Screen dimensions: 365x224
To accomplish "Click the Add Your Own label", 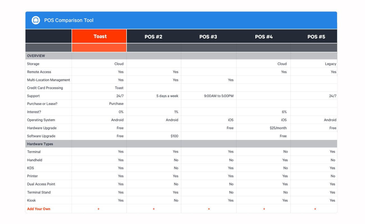I will coord(38,209).
